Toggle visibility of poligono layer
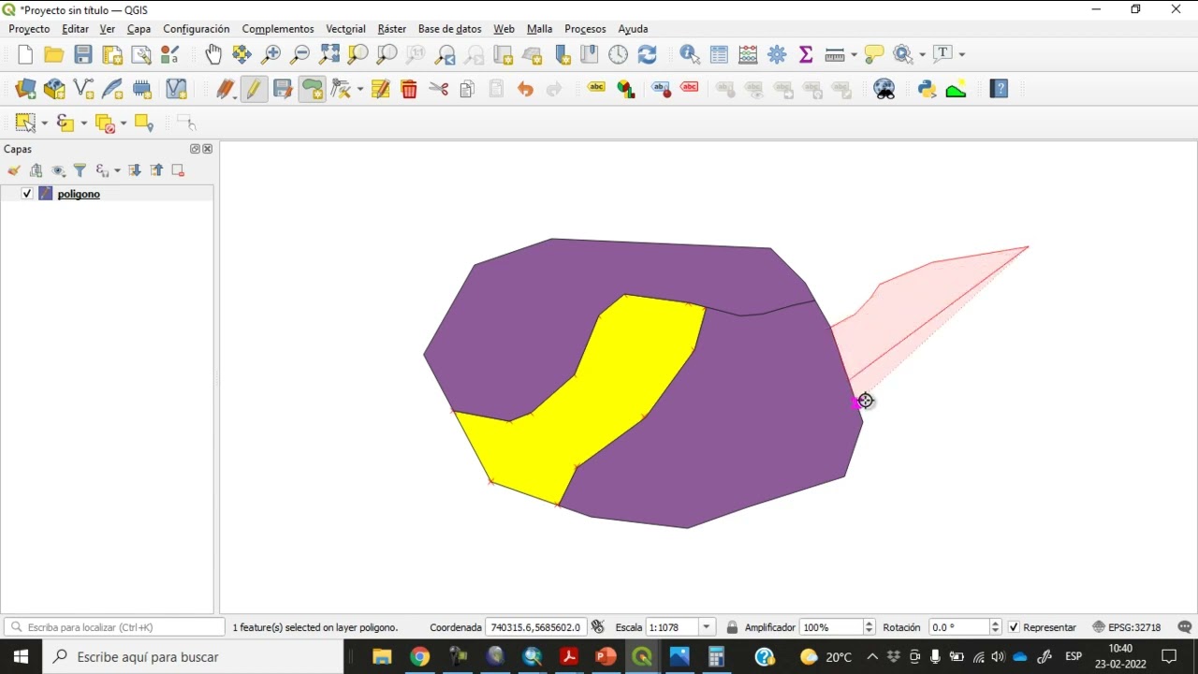The width and height of the screenshot is (1198, 674). pos(27,194)
